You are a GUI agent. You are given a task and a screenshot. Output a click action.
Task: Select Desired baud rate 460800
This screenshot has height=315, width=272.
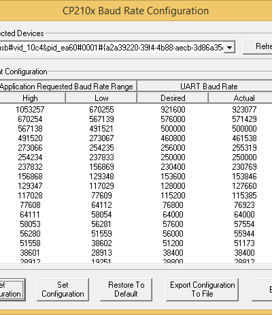click(x=173, y=138)
